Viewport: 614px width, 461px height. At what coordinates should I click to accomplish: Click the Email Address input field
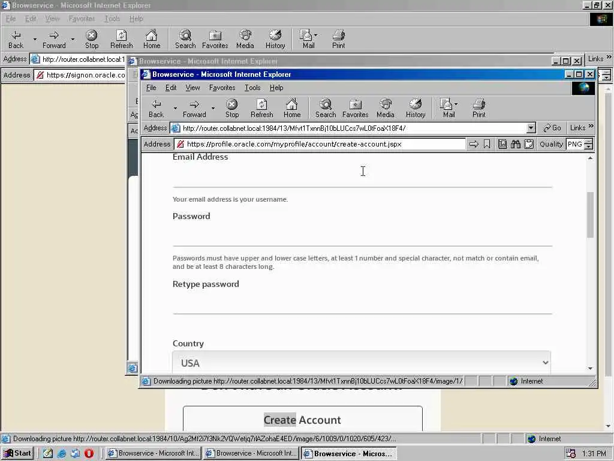pyautogui.click(x=362, y=176)
